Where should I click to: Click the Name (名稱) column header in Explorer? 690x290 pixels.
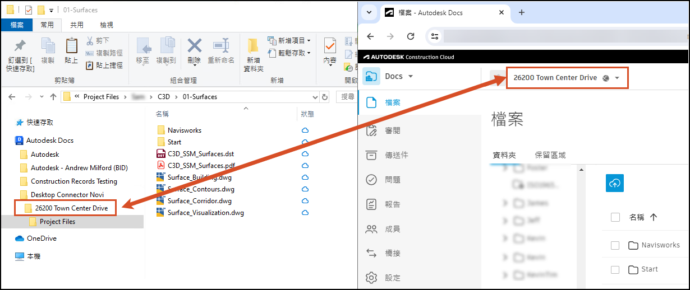162,114
